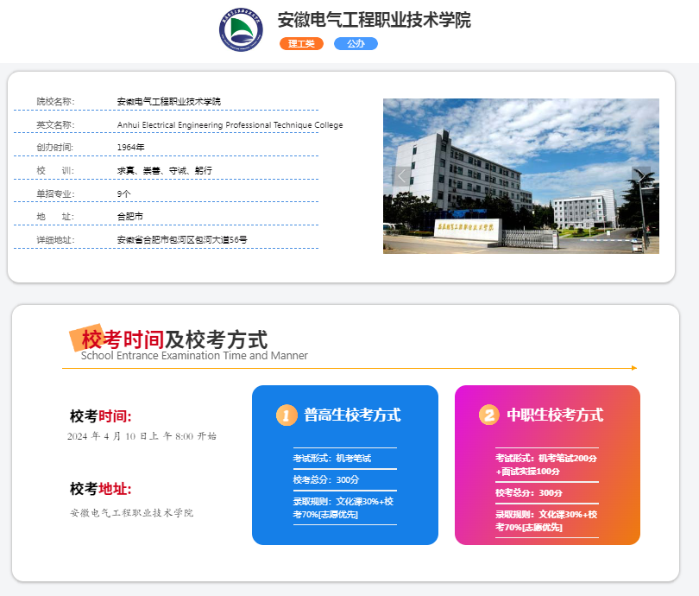Click the 详细地址 label
This screenshot has height=596, width=699.
click(56, 239)
